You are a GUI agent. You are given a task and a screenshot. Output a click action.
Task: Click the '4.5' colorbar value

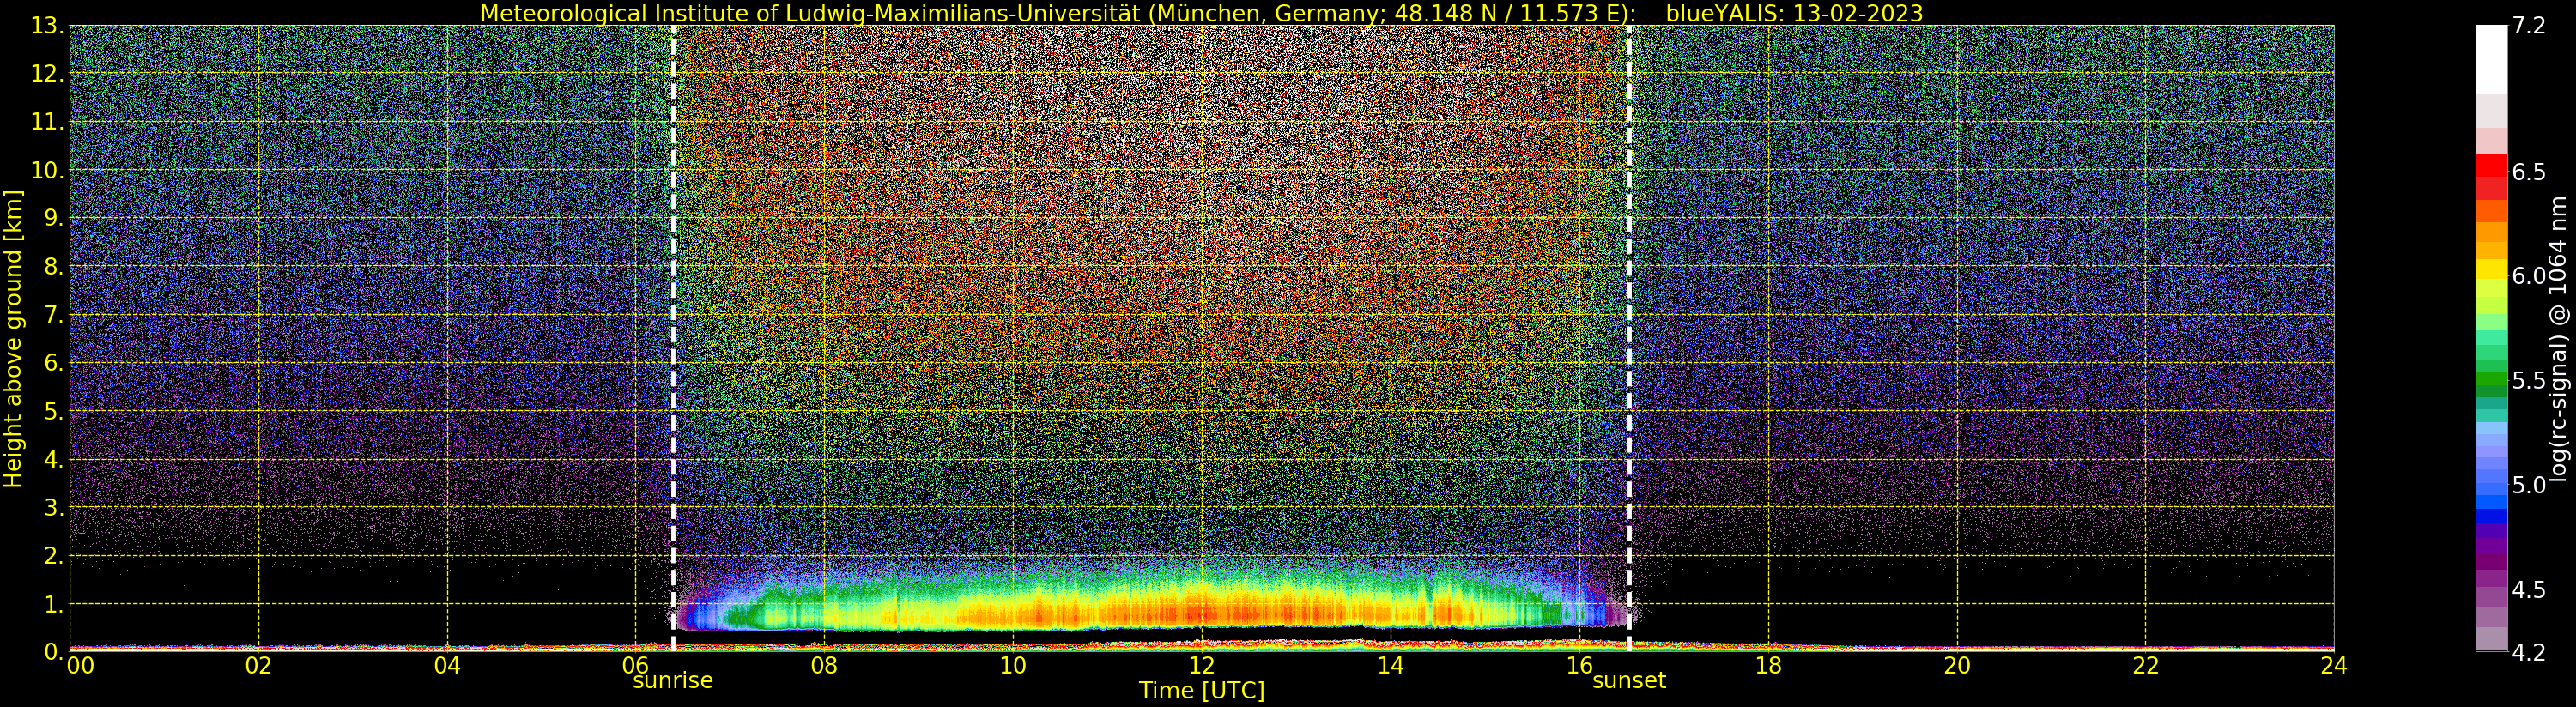coord(2529,589)
